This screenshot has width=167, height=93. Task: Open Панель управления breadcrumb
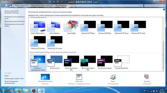(x=21, y=6)
